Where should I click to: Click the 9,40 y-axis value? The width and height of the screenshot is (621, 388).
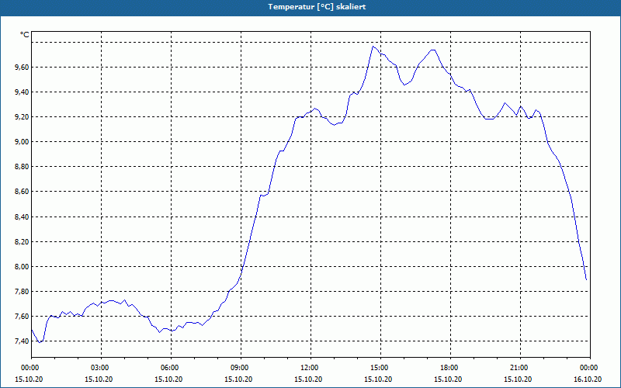(x=22, y=92)
